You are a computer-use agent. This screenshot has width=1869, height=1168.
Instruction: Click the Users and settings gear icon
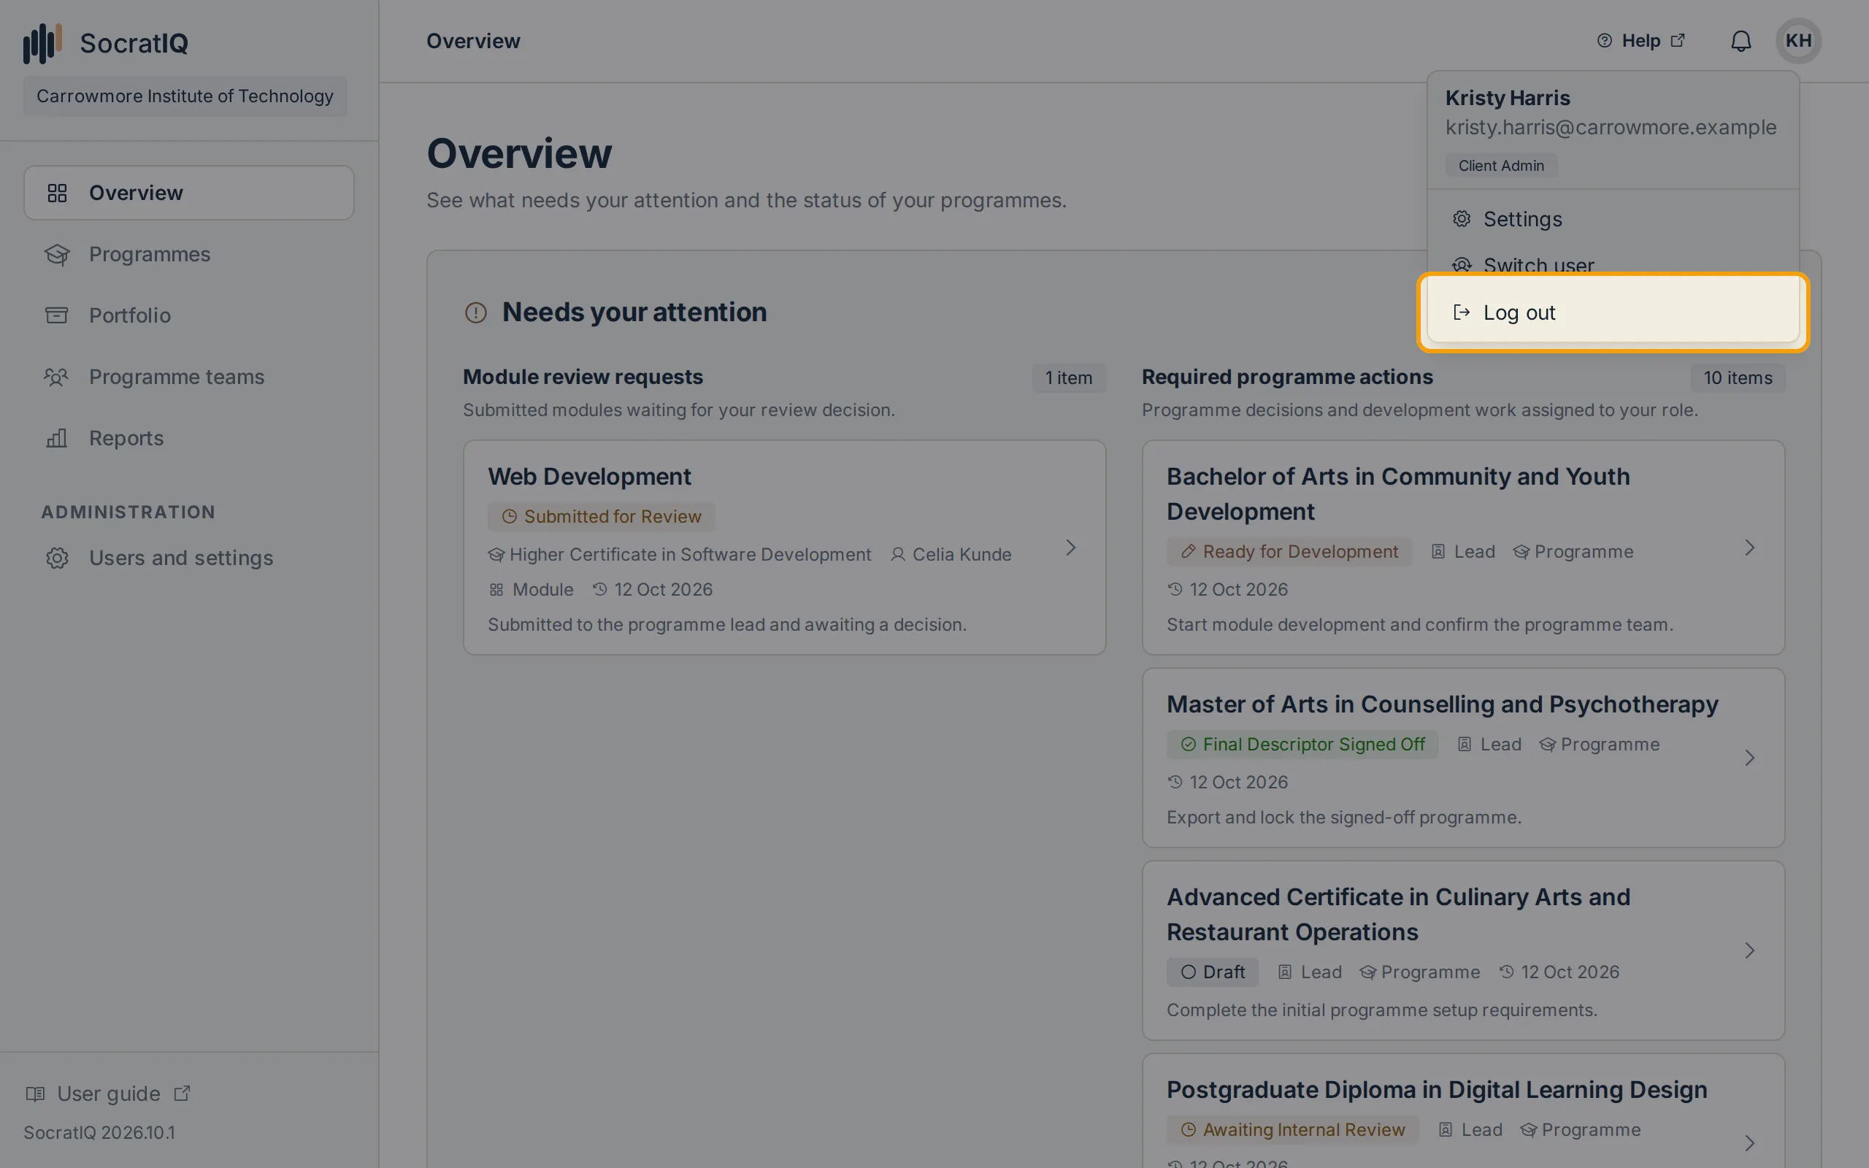(57, 558)
